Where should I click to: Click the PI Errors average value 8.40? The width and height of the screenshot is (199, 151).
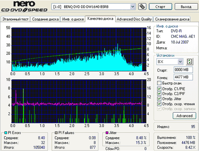[x=41, y=138]
